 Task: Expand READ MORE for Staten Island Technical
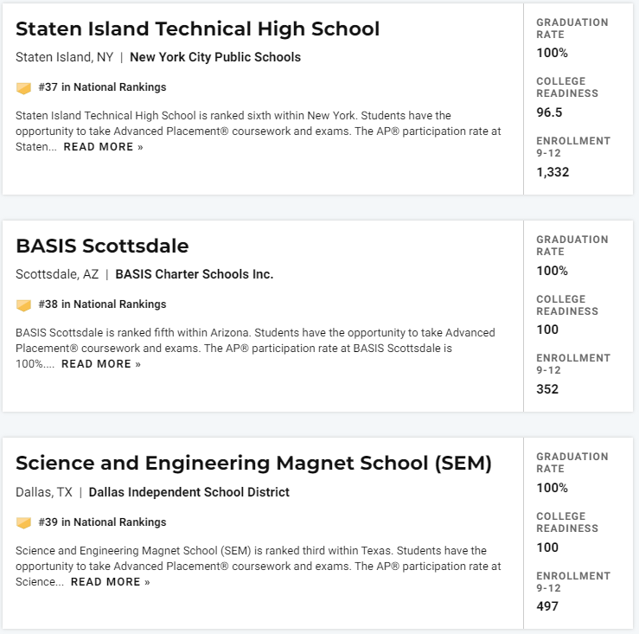103,147
